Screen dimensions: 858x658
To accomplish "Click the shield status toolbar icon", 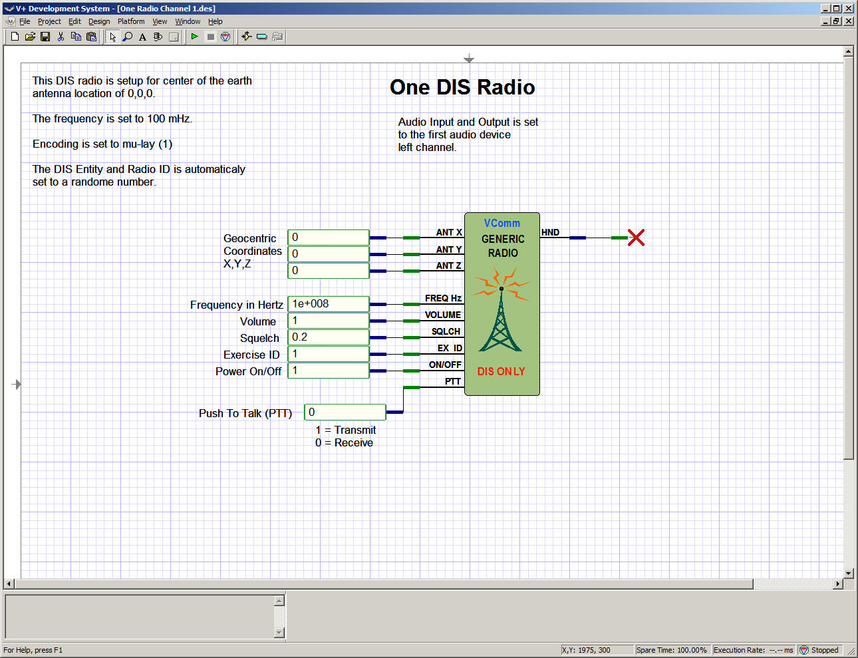I will (225, 37).
